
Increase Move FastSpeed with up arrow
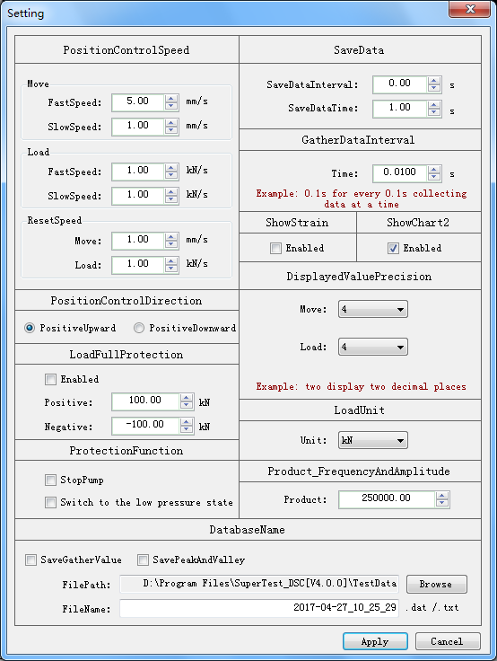coord(171,99)
